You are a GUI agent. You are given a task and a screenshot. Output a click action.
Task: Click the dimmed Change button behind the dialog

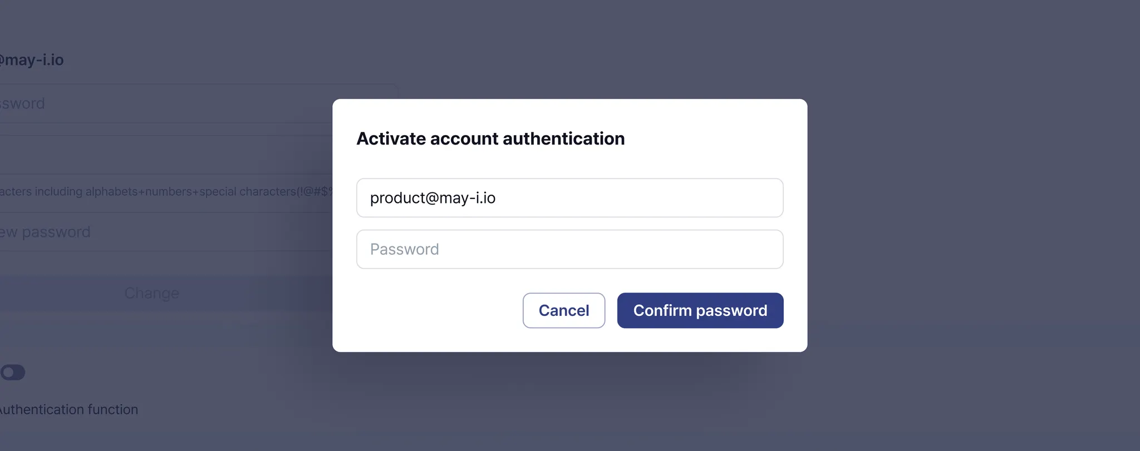151,293
